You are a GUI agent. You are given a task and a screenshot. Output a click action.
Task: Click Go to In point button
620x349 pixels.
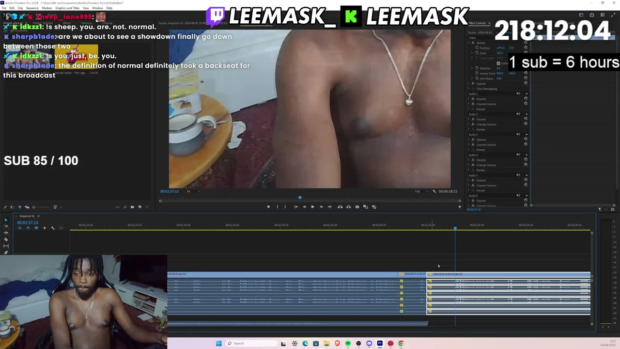(296, 207)
